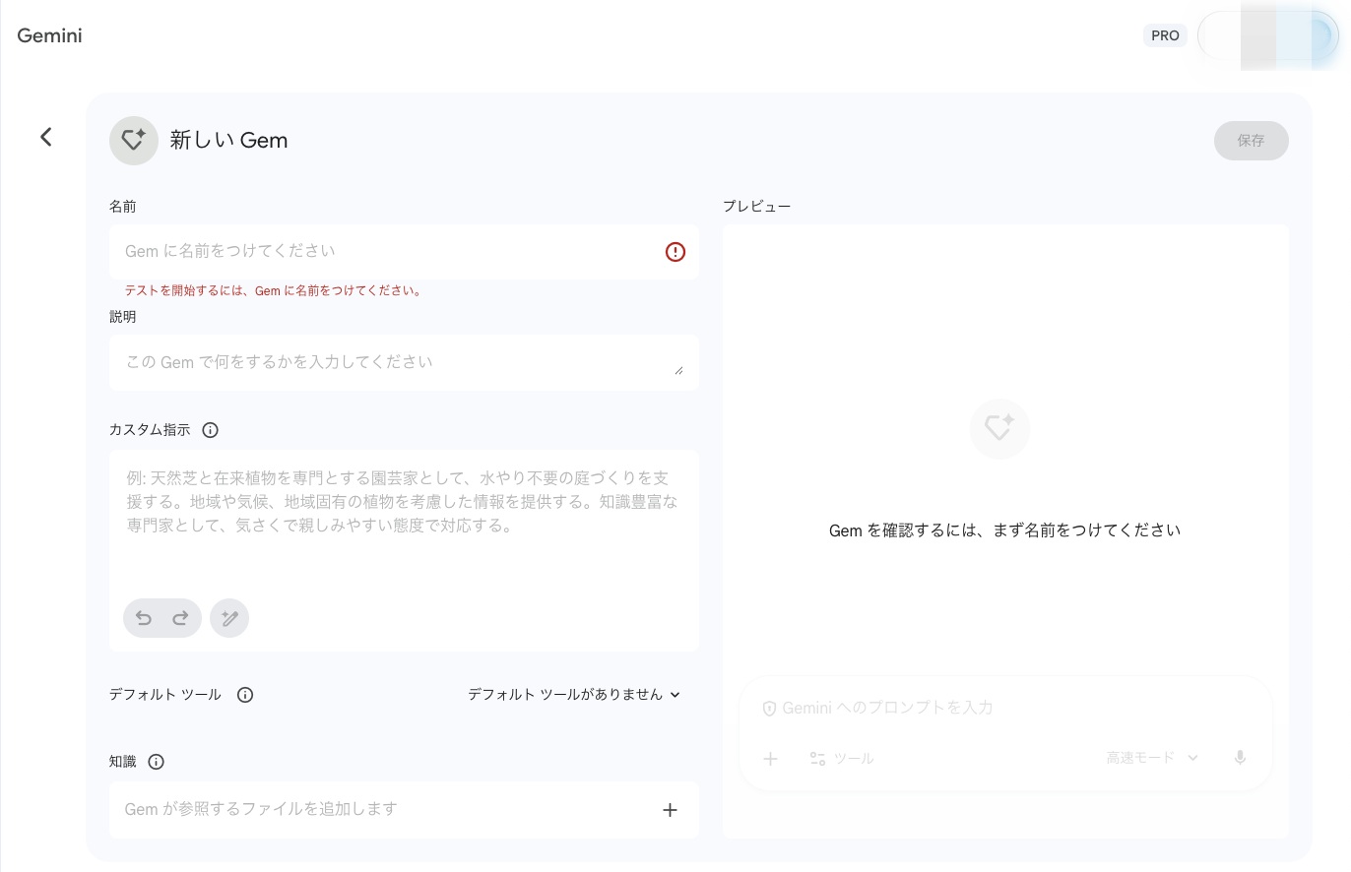Open the info tooltip beside 知識
The width and height of the screenshot is (1351, 872).
pos(156,762)
